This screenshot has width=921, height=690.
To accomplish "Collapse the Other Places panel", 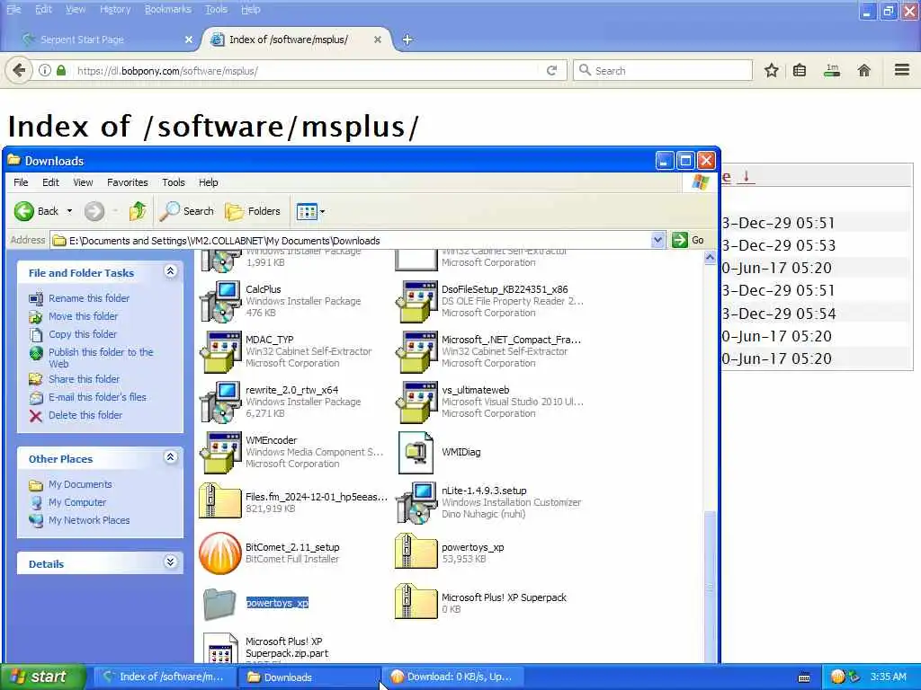I will [x=170, y=457].
